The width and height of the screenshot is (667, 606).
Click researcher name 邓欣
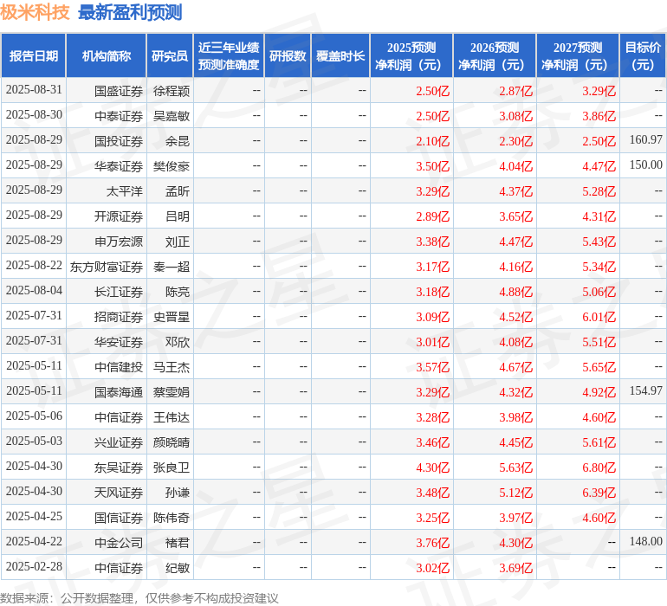pyautogui.click(x=178, y=342)
